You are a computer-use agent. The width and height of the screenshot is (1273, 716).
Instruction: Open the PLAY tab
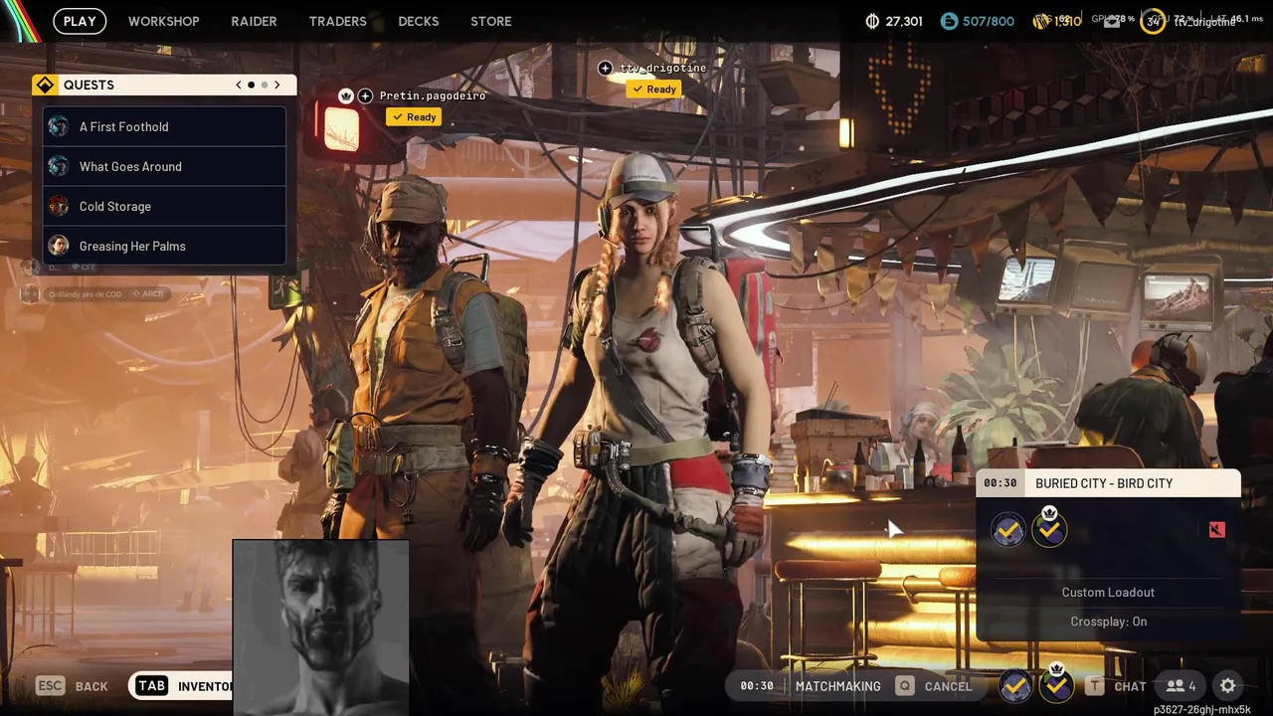tap(80, 21)
